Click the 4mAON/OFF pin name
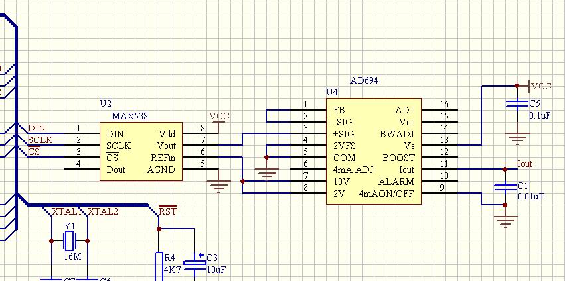The width and height of the screenshot is (565, 281). (386, 194)
